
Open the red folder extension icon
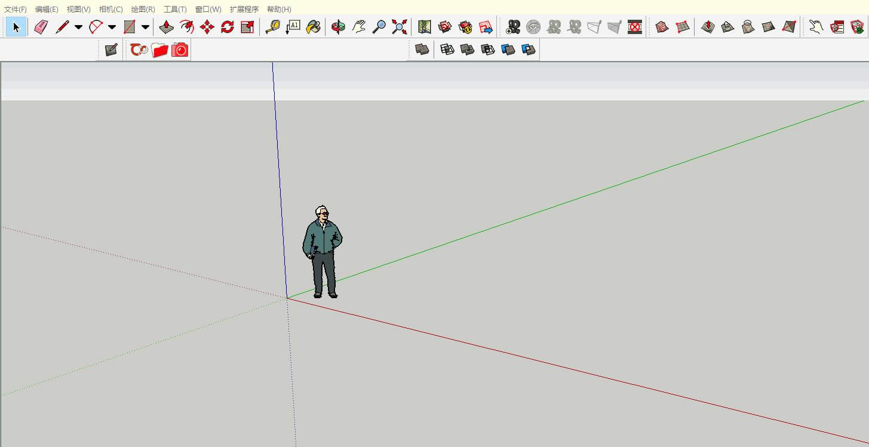(x=159, y=50)
